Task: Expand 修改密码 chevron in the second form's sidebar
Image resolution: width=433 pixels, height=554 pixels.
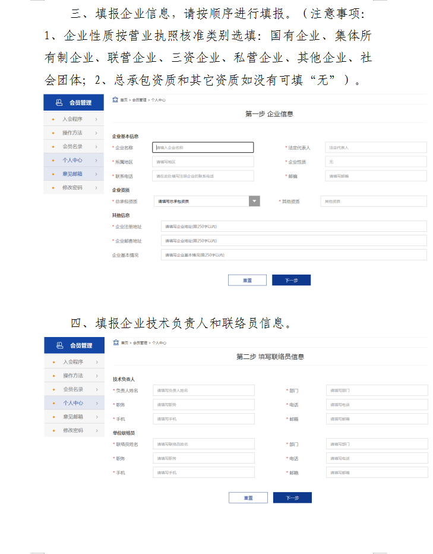Action: (x=96, y=430)
